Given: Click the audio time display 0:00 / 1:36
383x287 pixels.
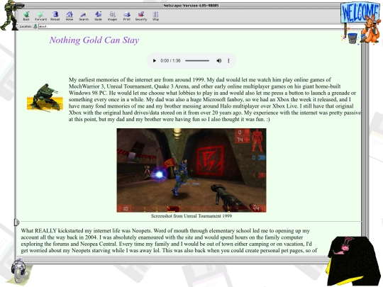Looking at the screenshot, I should (170, 61).
